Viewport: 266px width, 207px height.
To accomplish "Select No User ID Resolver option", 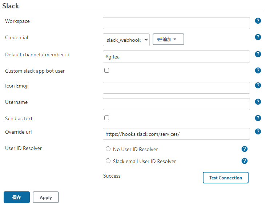I will [x=108, y=149].
